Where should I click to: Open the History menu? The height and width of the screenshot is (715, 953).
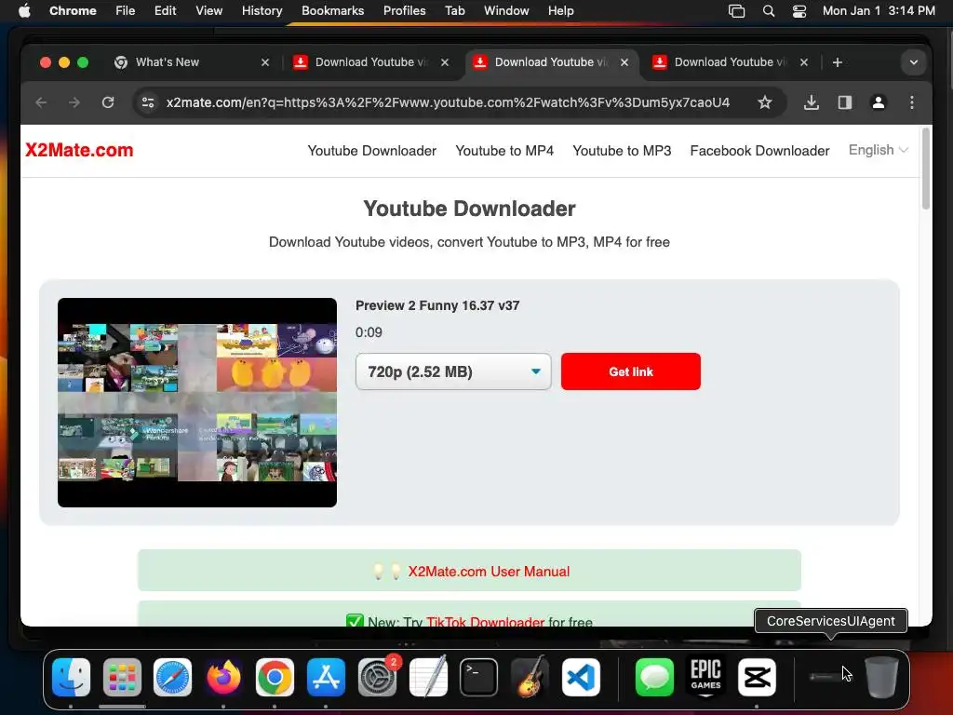point(262,11)
